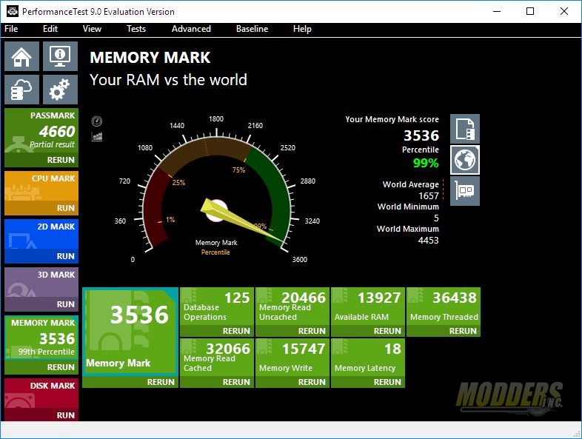Viewport: 582px width, 439px height.
Task: Click the gauge needle pointer
Action: coord(241,221)
